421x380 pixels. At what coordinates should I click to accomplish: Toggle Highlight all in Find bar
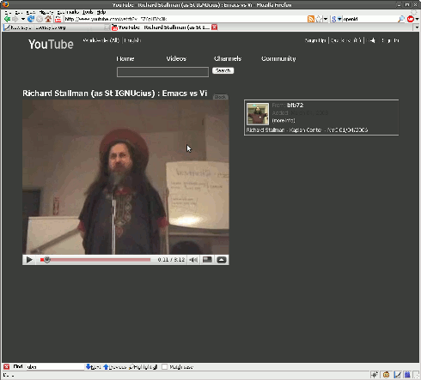pyautogui.click(x=143, y=367)
